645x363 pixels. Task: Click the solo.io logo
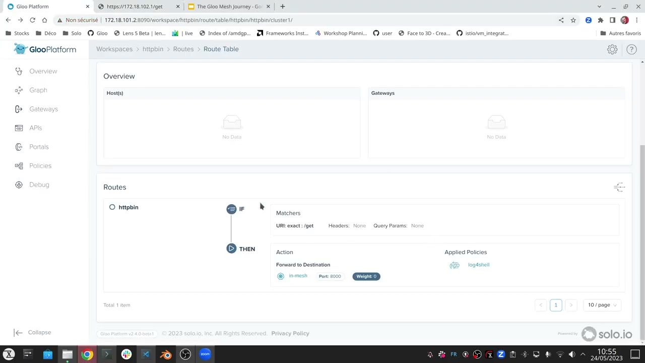click(607, 334)
